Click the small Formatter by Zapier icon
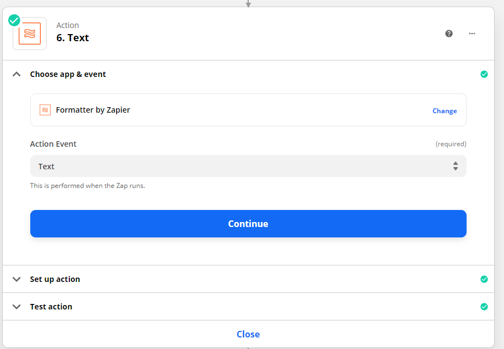The height and width of the screenshot is (349, 504). 45,110
